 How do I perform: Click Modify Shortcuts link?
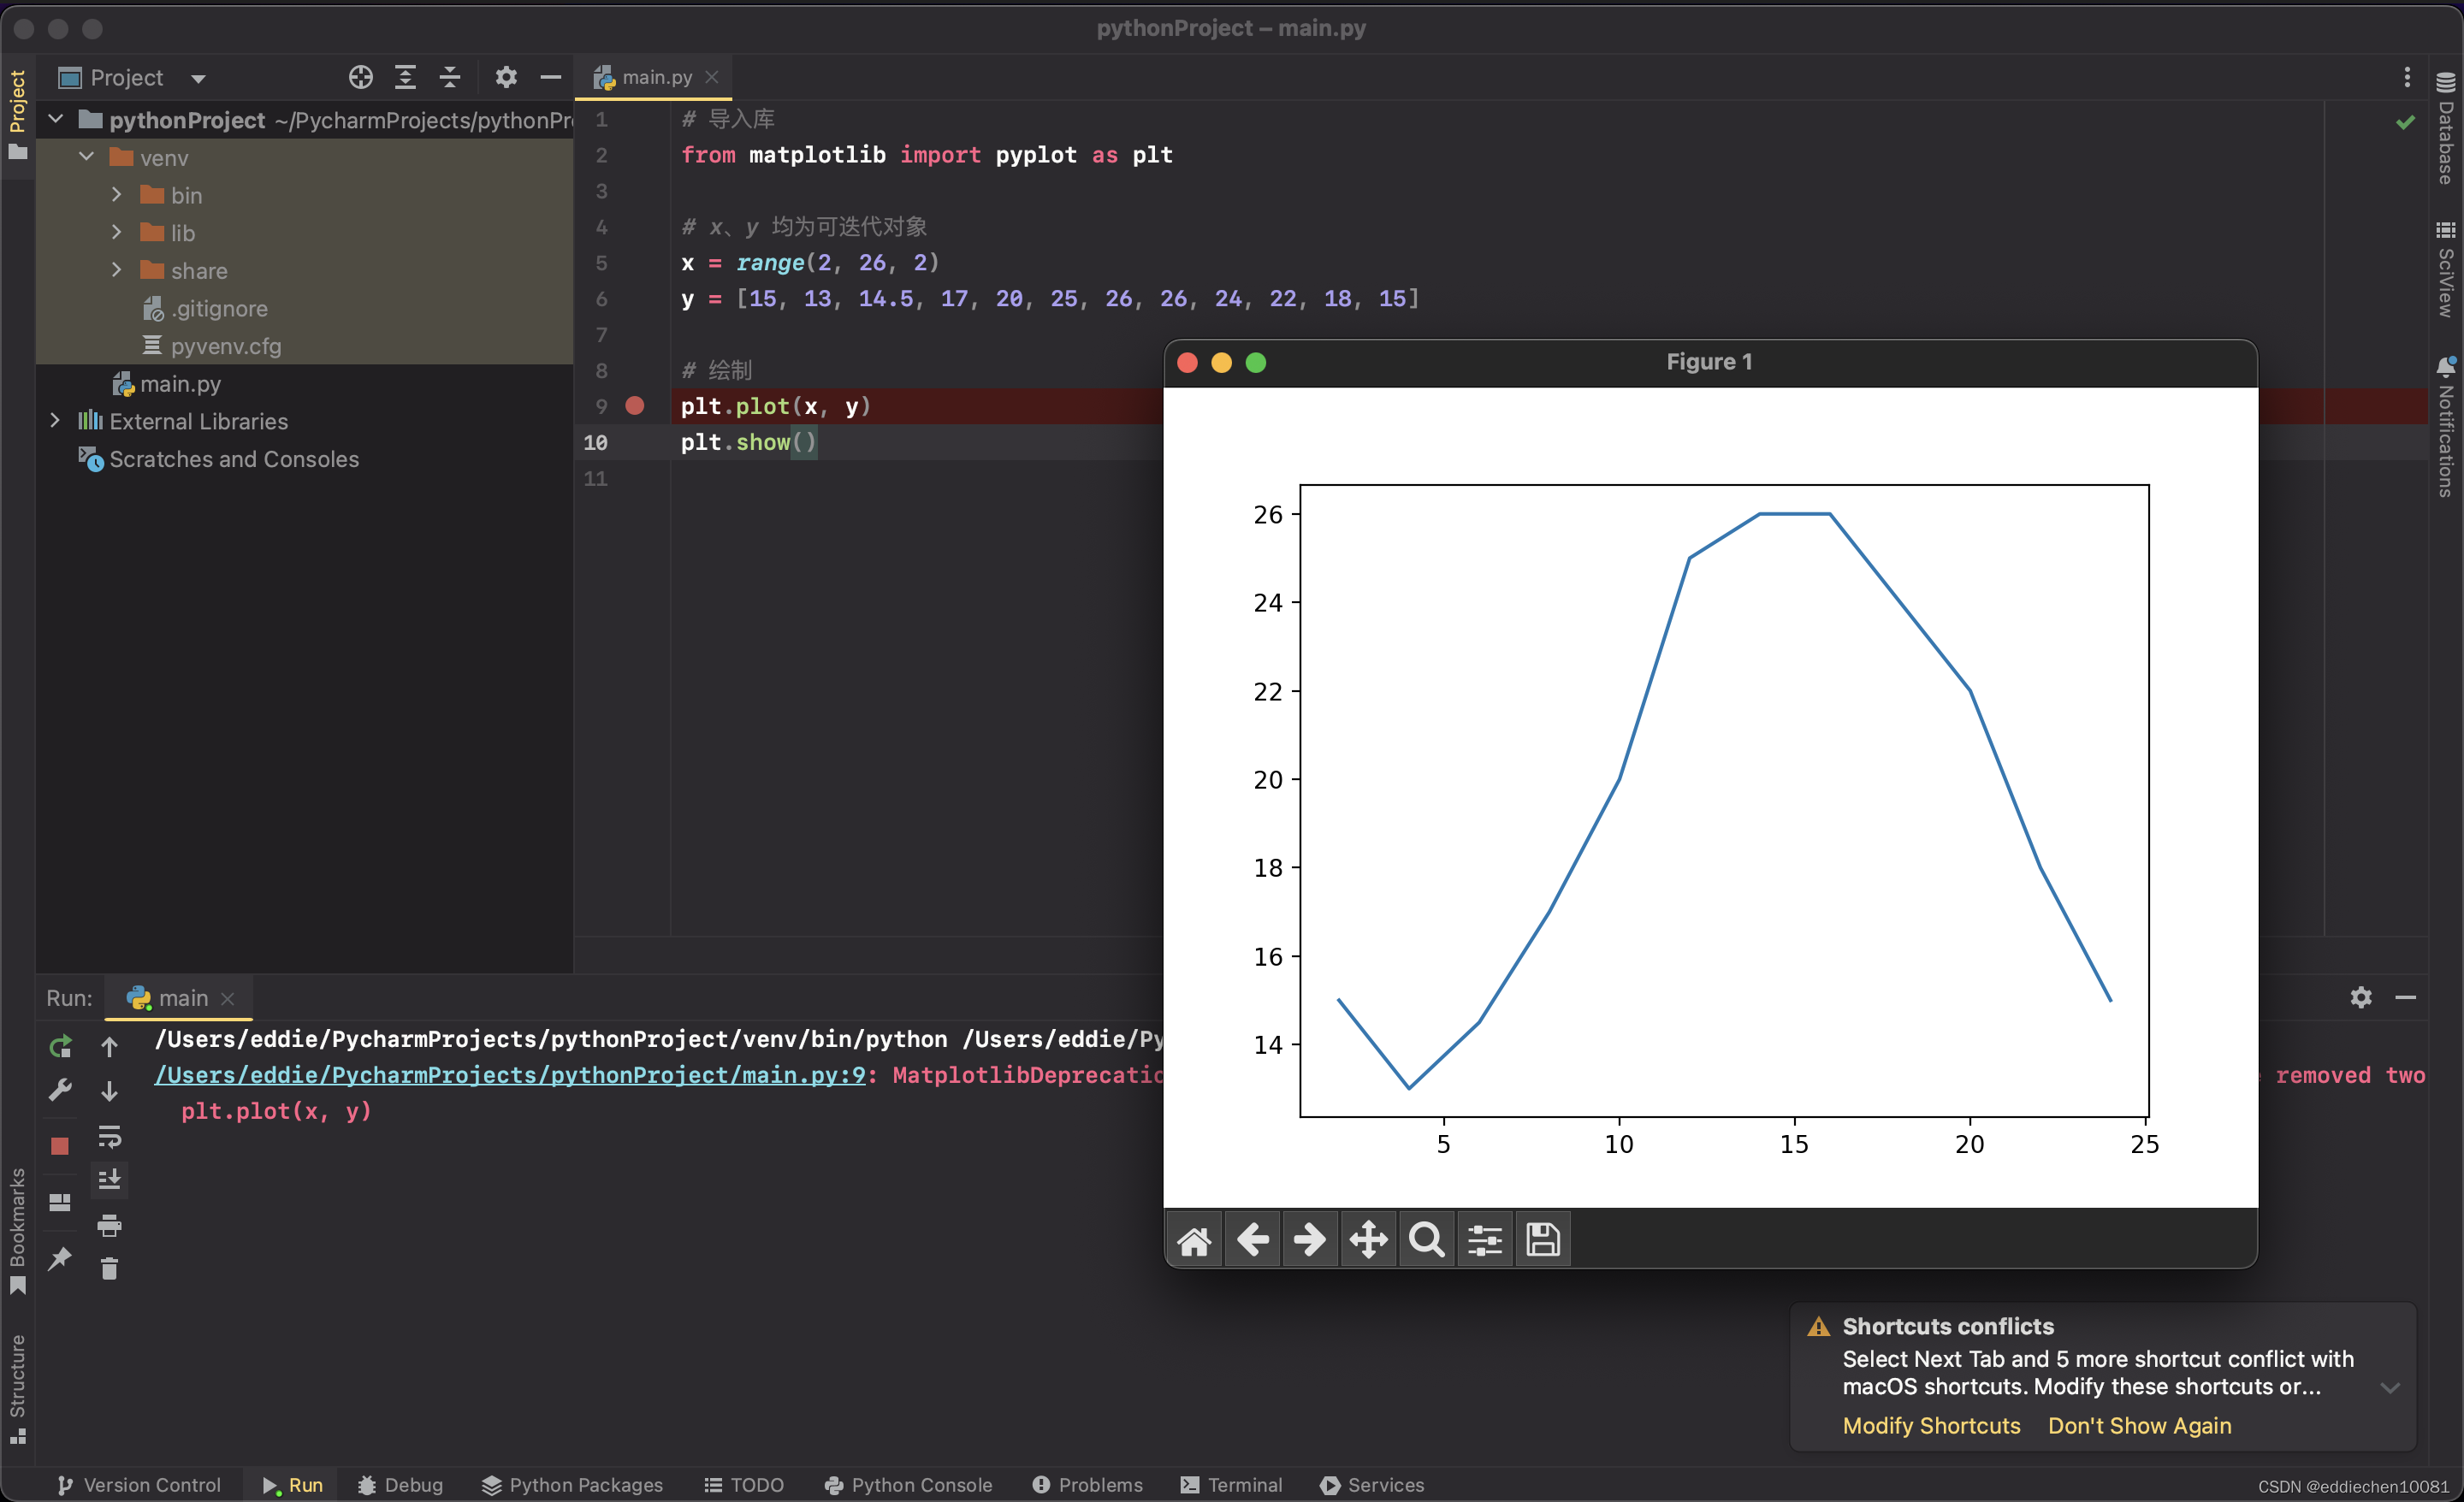pos(1931,1426)
